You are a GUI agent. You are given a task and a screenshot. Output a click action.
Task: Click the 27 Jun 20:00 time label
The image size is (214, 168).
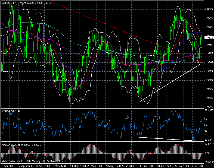[x=182, y=166]
